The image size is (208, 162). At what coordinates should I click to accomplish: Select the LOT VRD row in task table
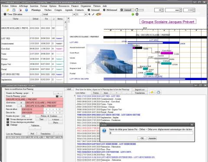click(32, 38)
